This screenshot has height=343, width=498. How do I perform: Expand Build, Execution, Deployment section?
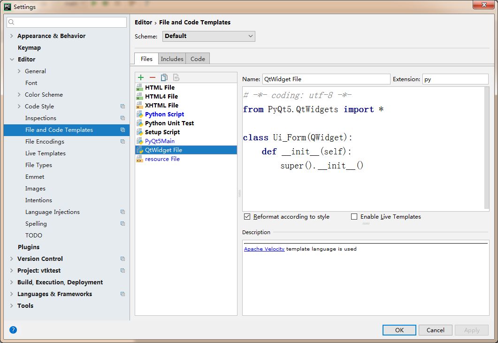click(x=11, y=282)
